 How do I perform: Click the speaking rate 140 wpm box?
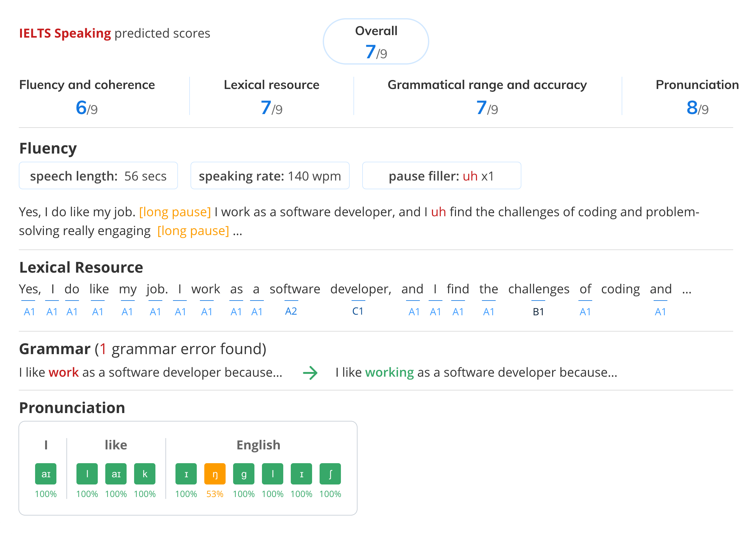click(x=270, y=176)
